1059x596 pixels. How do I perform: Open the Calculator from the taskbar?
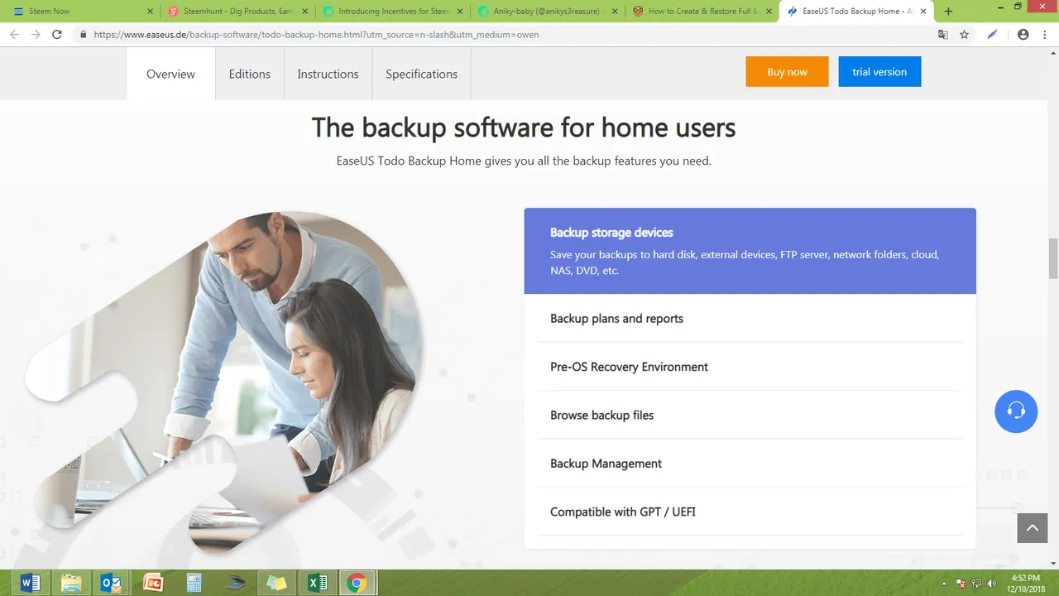194,583
